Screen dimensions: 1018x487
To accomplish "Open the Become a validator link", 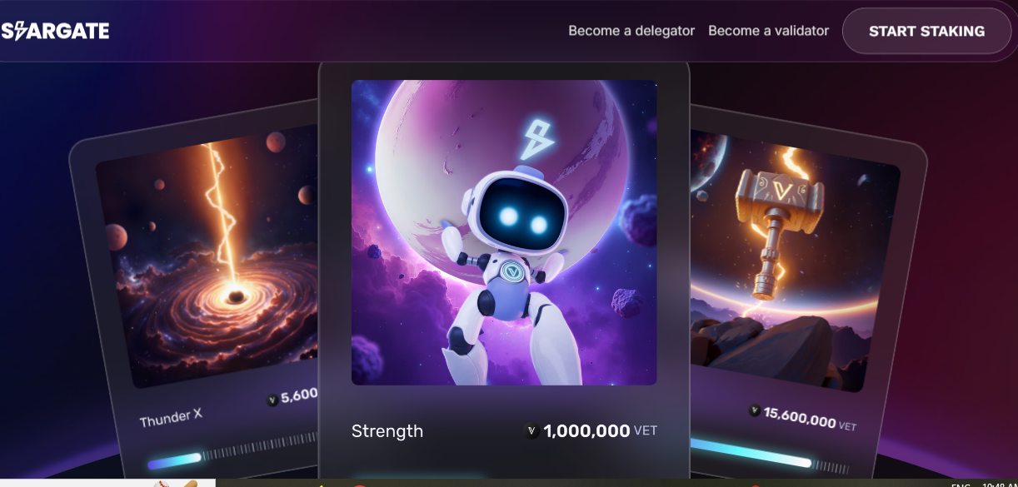I will tap(768, 31).
